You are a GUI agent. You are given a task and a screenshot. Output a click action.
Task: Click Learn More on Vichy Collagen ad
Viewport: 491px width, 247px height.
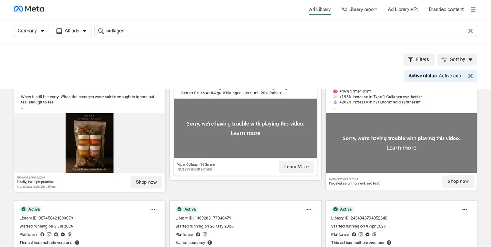point(296,166)
